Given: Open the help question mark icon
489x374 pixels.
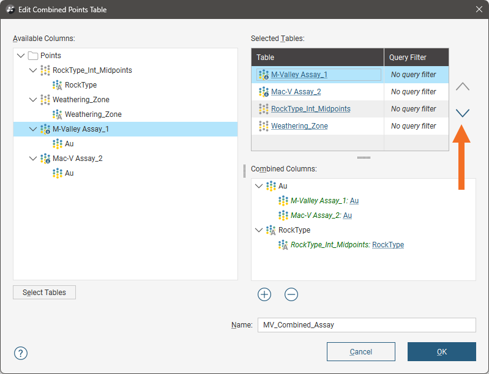Looking at the screenshot, I should coord(21,353).
